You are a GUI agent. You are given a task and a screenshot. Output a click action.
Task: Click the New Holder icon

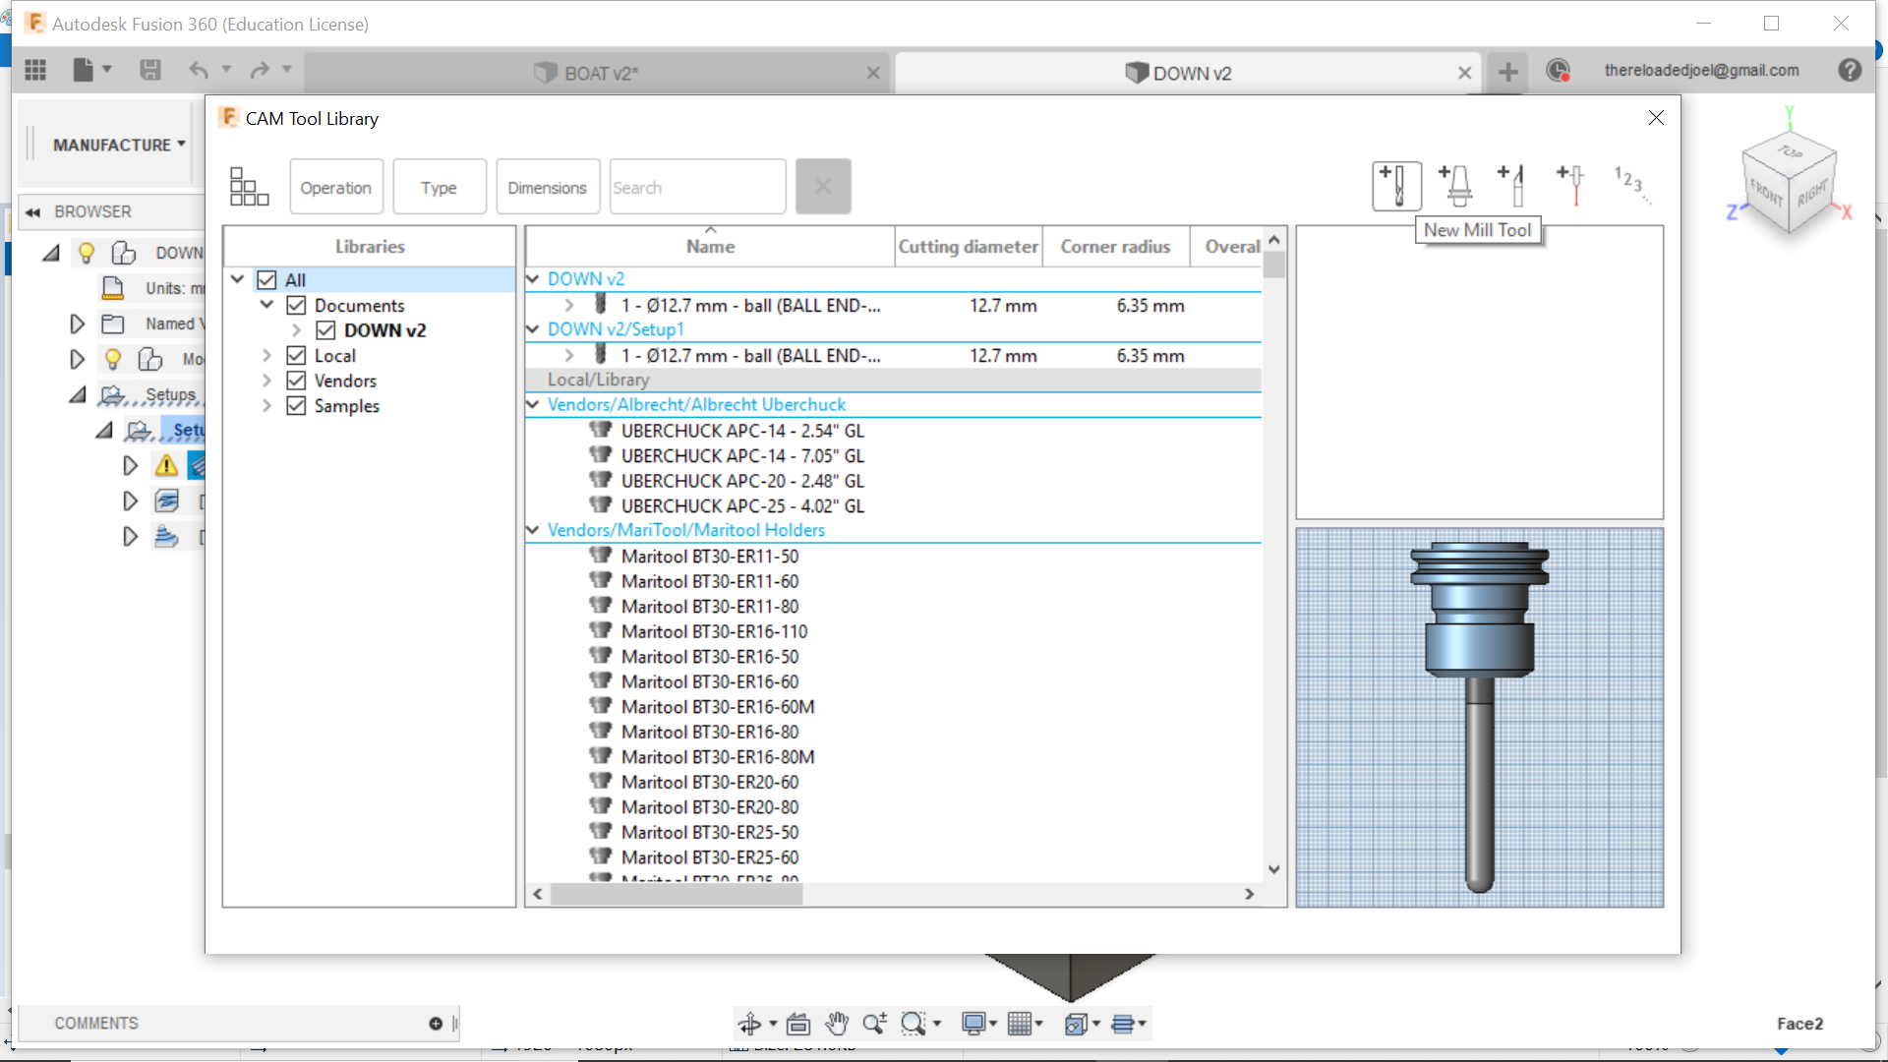pos(1456,185)
